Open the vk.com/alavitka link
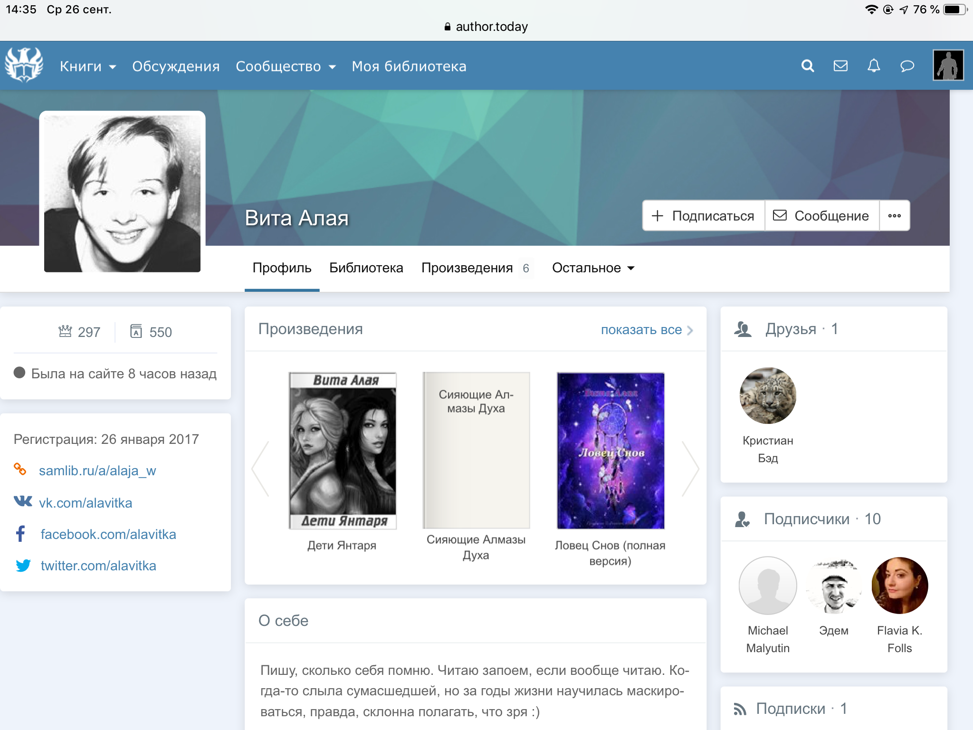973x730 pixels. (x=86, y=503)
